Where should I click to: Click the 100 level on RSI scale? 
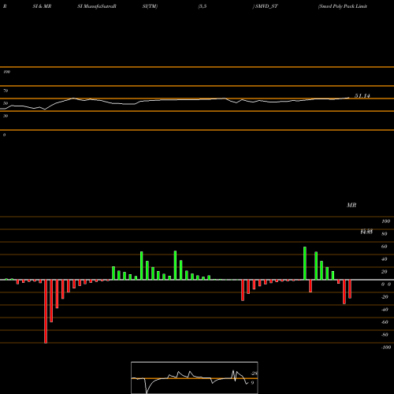coord(6,72)
